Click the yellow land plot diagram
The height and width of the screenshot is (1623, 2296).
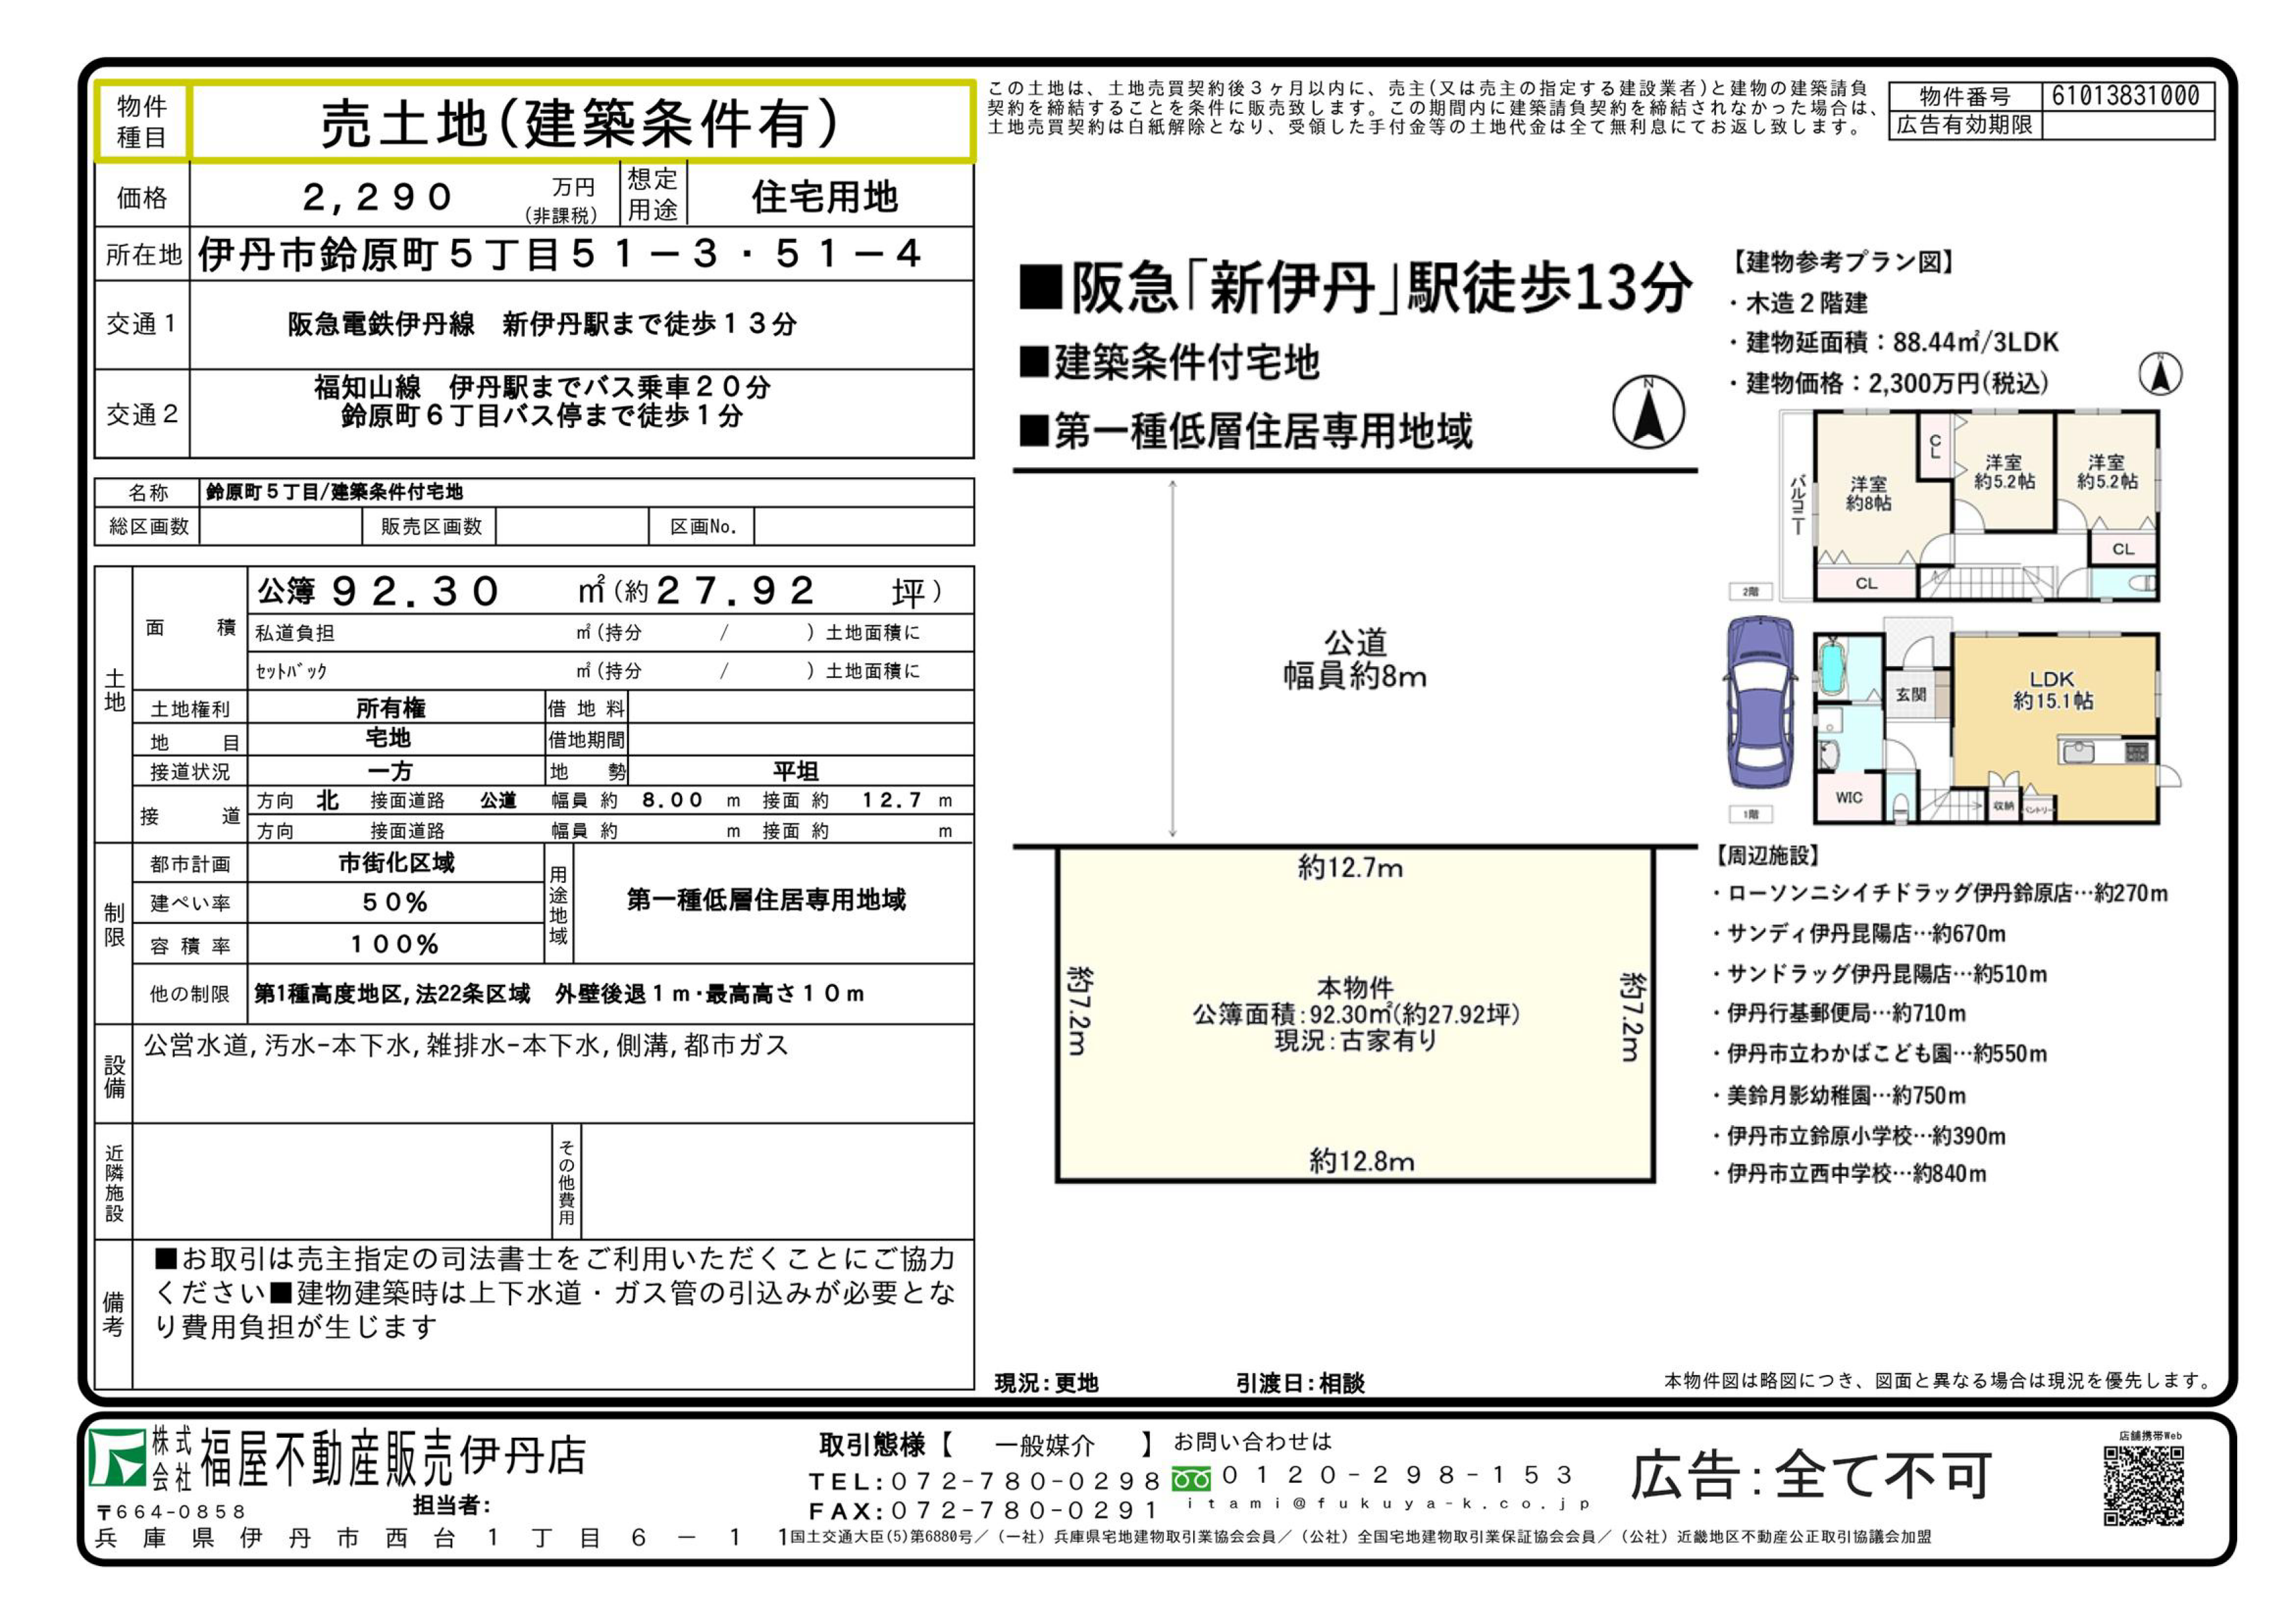(x=1355, y=1014)
